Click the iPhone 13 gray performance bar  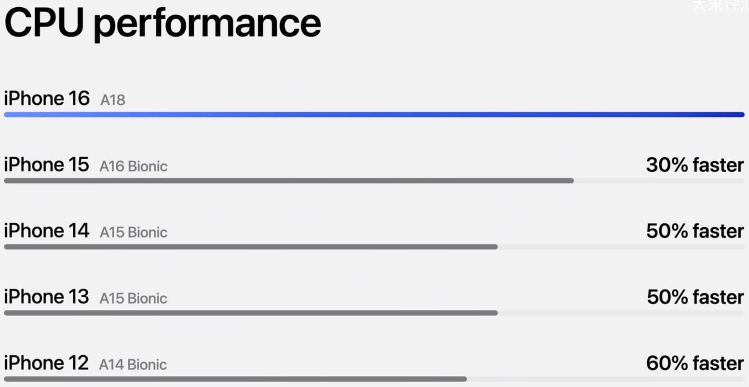tap(251, 313)
